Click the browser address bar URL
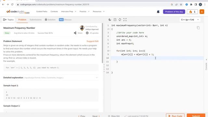The height and width of the screenshot is (117, 208). [55, 5]
